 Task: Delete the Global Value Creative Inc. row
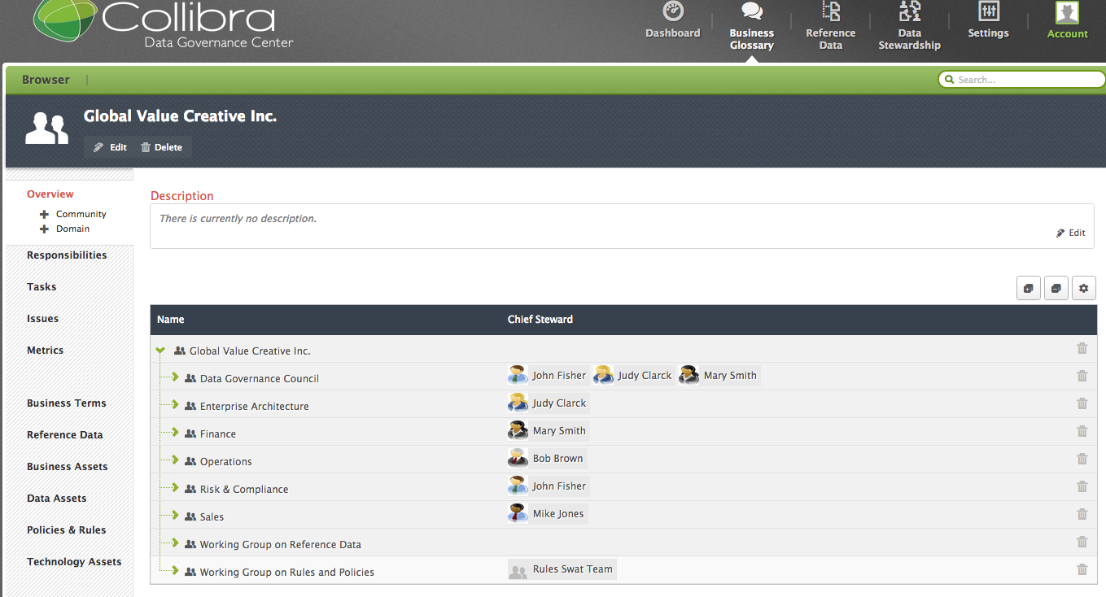coord(1082,348)
